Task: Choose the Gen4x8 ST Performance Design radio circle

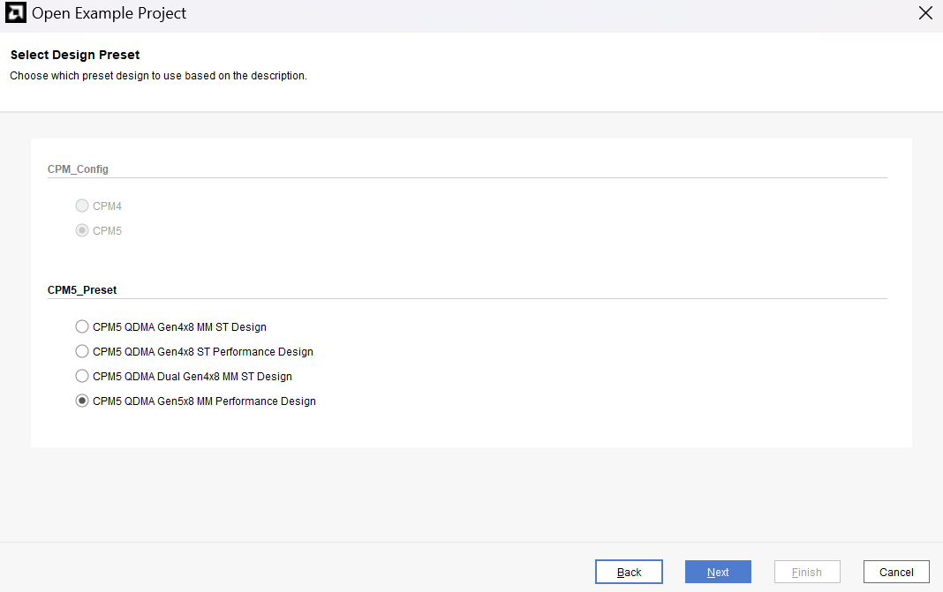Action: 82,351
